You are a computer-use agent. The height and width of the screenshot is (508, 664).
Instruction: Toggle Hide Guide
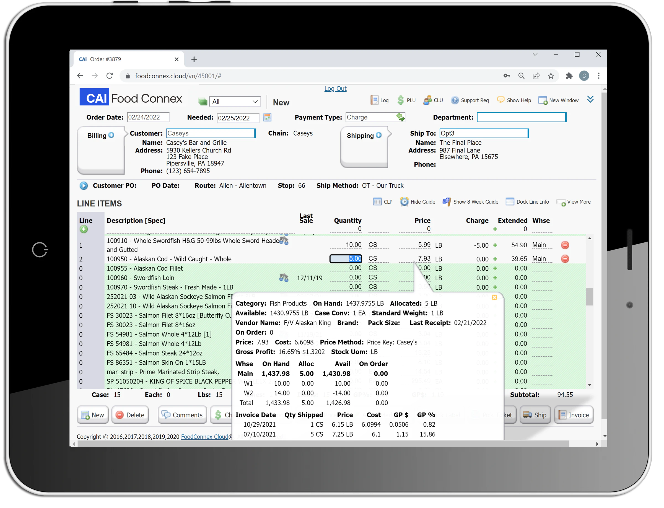(404, 202)
